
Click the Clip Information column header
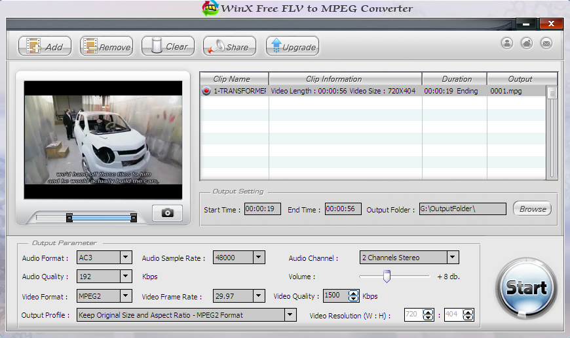(345, 78)
